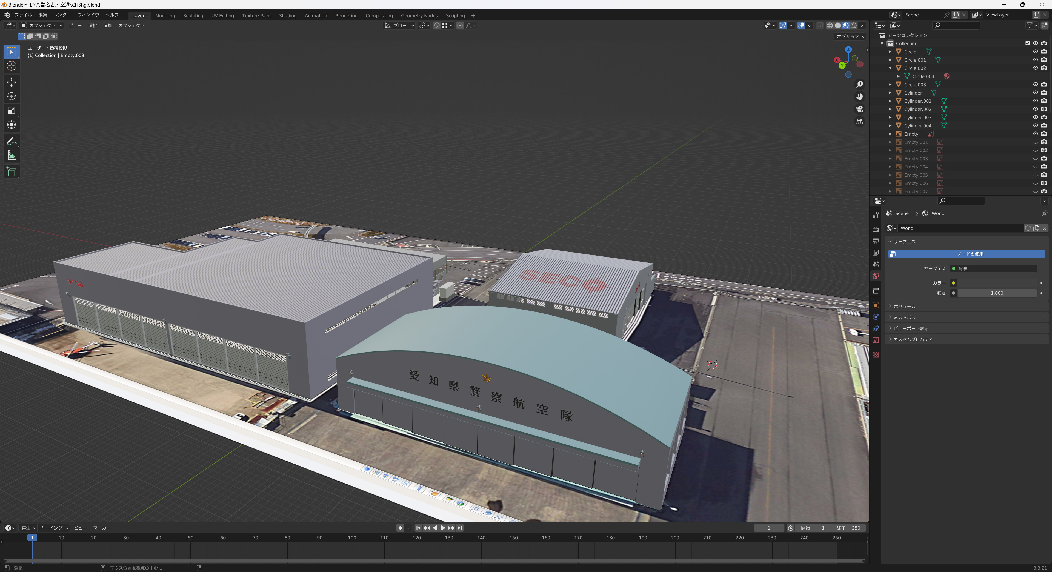Image resolution: width=1052 pixels, height=572 pixels.
Task: Open the レンダー menu
Action: tap(62, 15)
